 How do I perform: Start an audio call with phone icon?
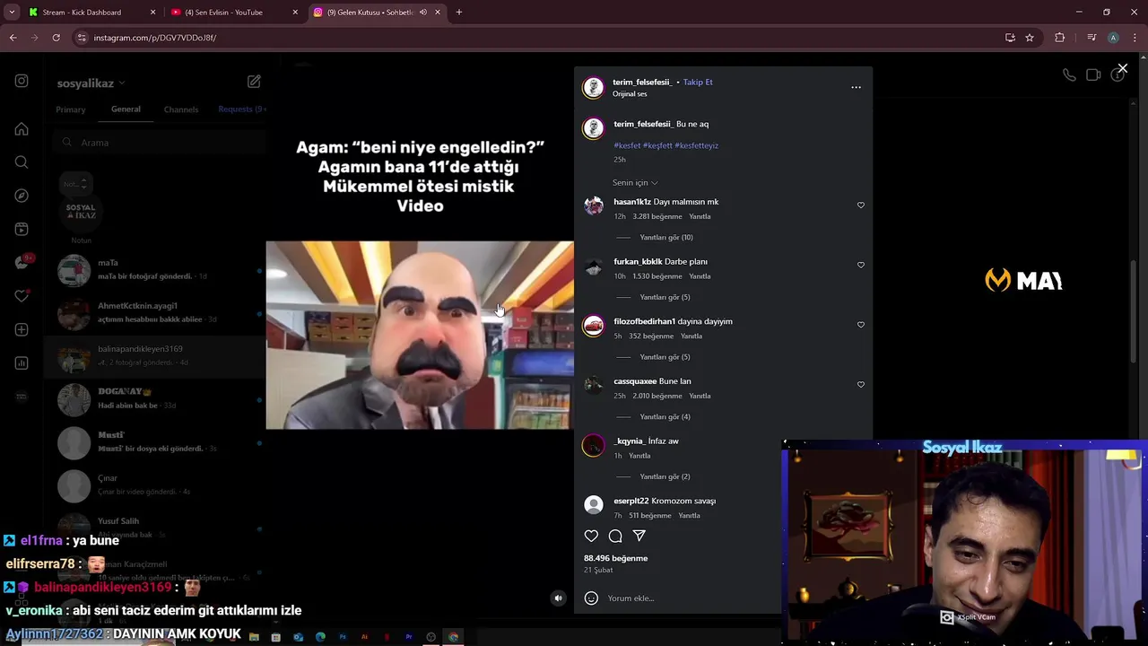click(x=1069, y=75)
